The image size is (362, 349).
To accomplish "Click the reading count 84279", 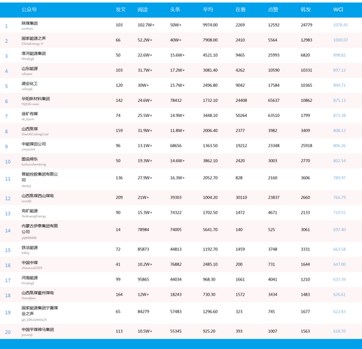I will [x=143, y=312].
